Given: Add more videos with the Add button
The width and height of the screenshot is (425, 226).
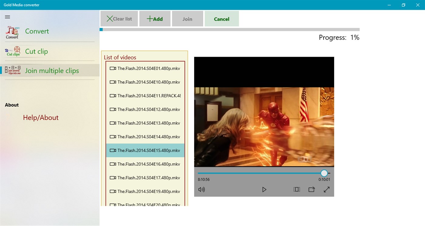Looking at the screenshot, I should 155,19.
